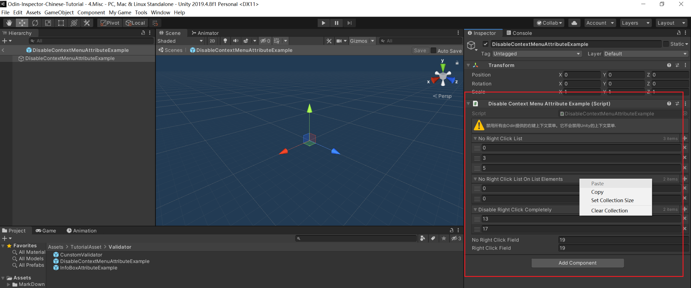Enable Auto Save checkbox
This screenshot has width=691, height=288.
coord(433,50)
